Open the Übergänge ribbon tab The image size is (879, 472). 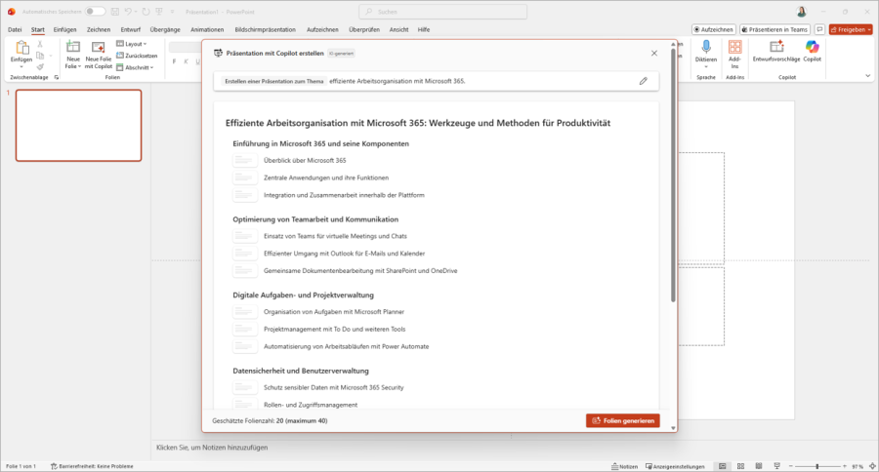[x=165, y=29]
